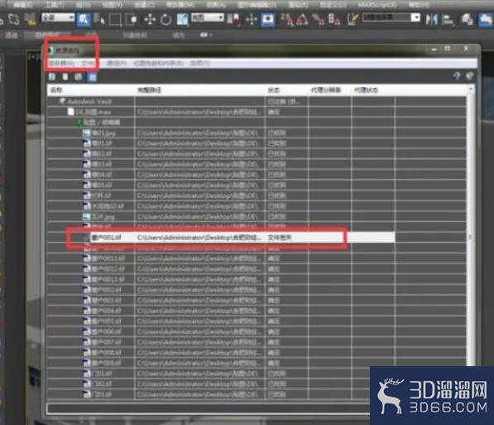This screenshot has height=425, width=494.
Task: Open the 位图性能和内存 menu
Action: [x=158, y=64]
